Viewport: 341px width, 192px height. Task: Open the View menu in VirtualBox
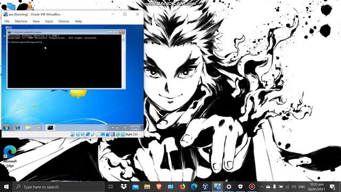(36, 21)
